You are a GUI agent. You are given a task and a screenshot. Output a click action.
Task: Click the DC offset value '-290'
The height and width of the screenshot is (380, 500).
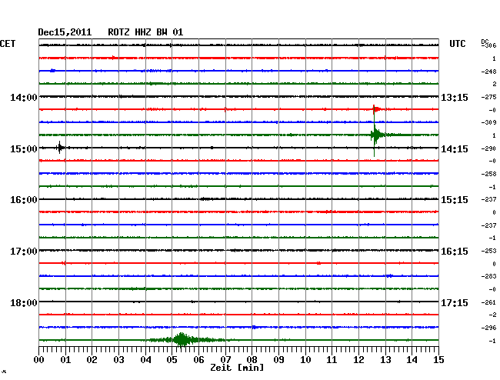coord(488,148)
